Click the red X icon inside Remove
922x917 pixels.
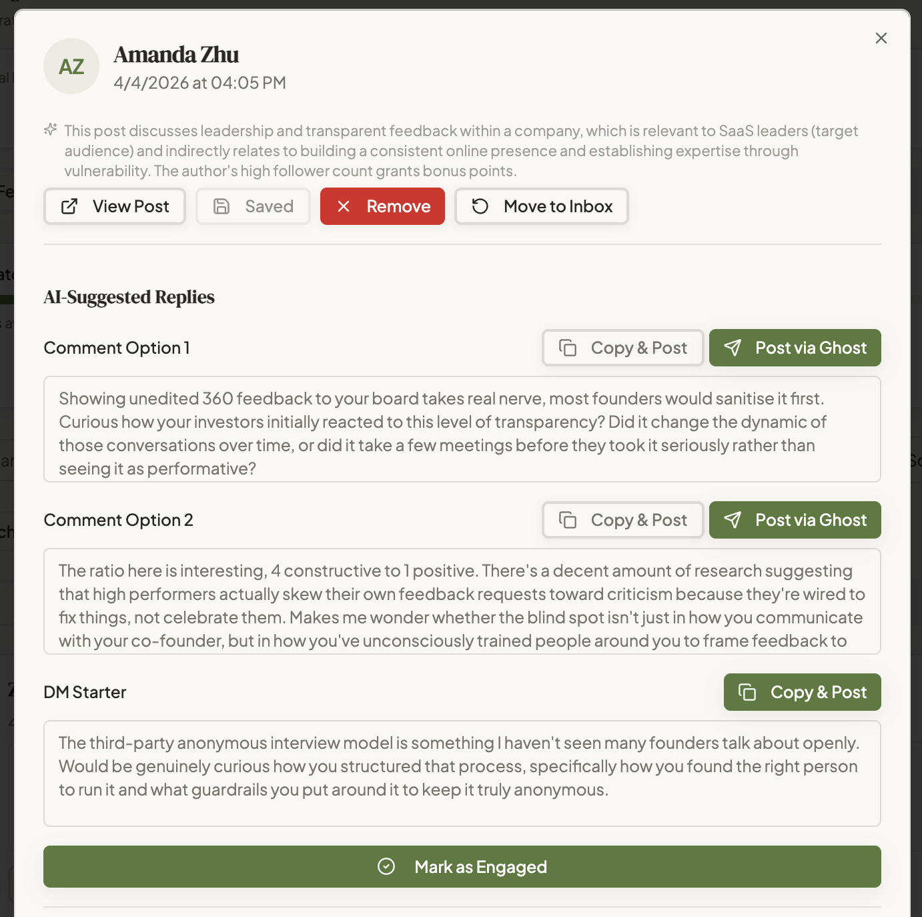click(344, 206)
